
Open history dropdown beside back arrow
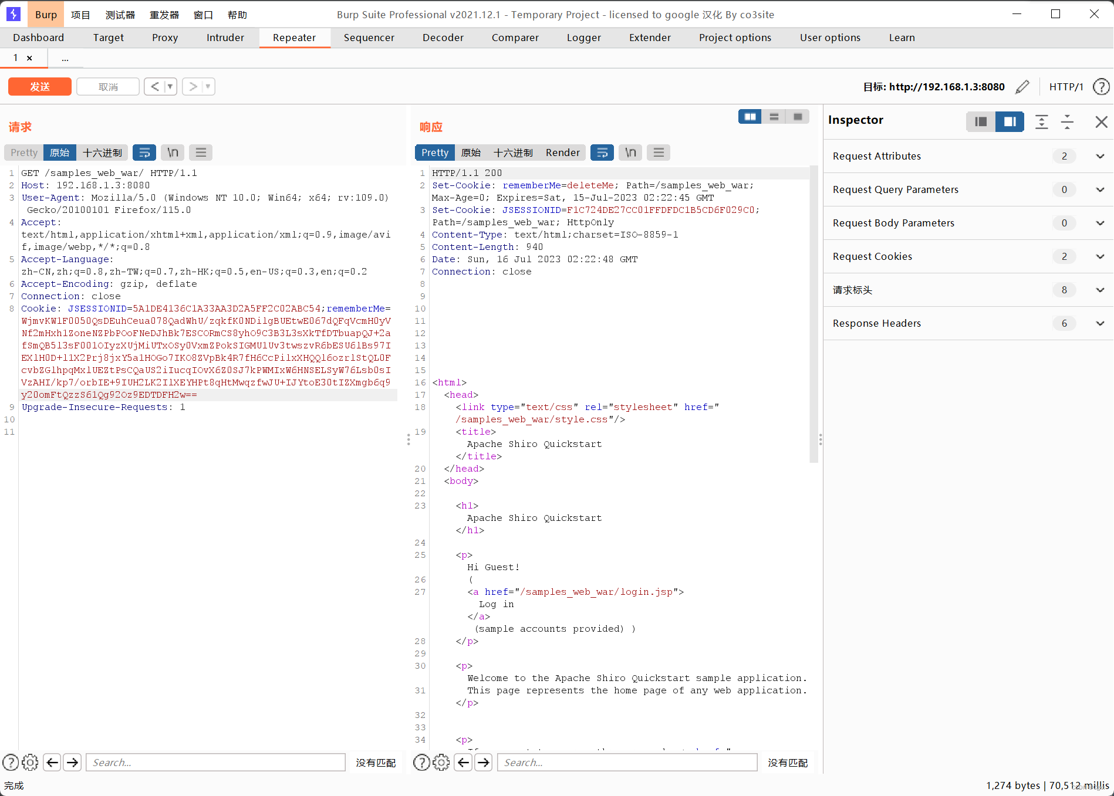pyautogui.click(x=170, y=87)
